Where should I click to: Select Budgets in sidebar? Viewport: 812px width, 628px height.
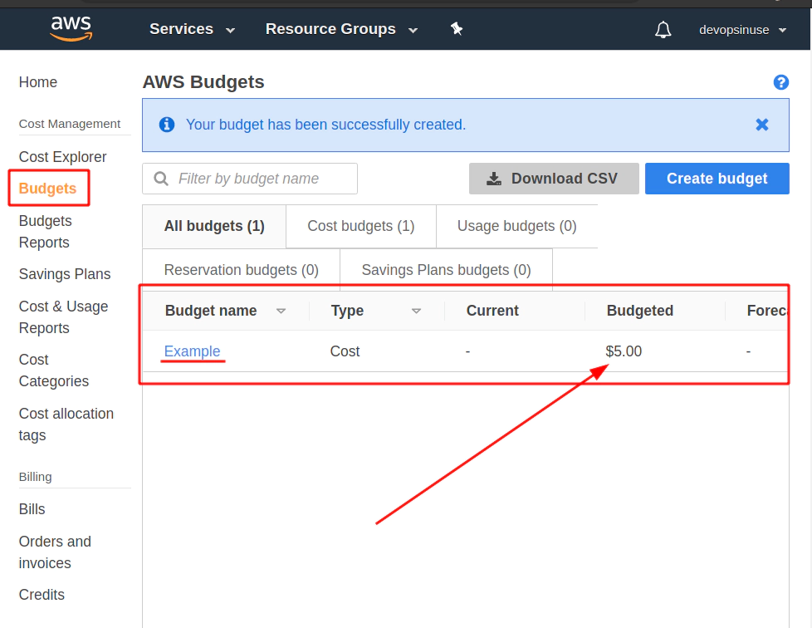(47, 188)
